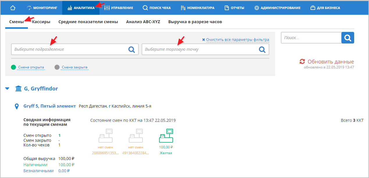The height and width of the screenshot is (178, 369).
Task: Click magnifier in the торговая точка field
Action: pos(262,50)
